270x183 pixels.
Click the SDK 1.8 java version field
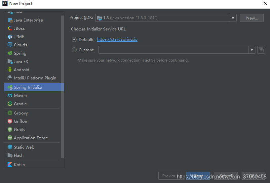click(x=163, y=18)
